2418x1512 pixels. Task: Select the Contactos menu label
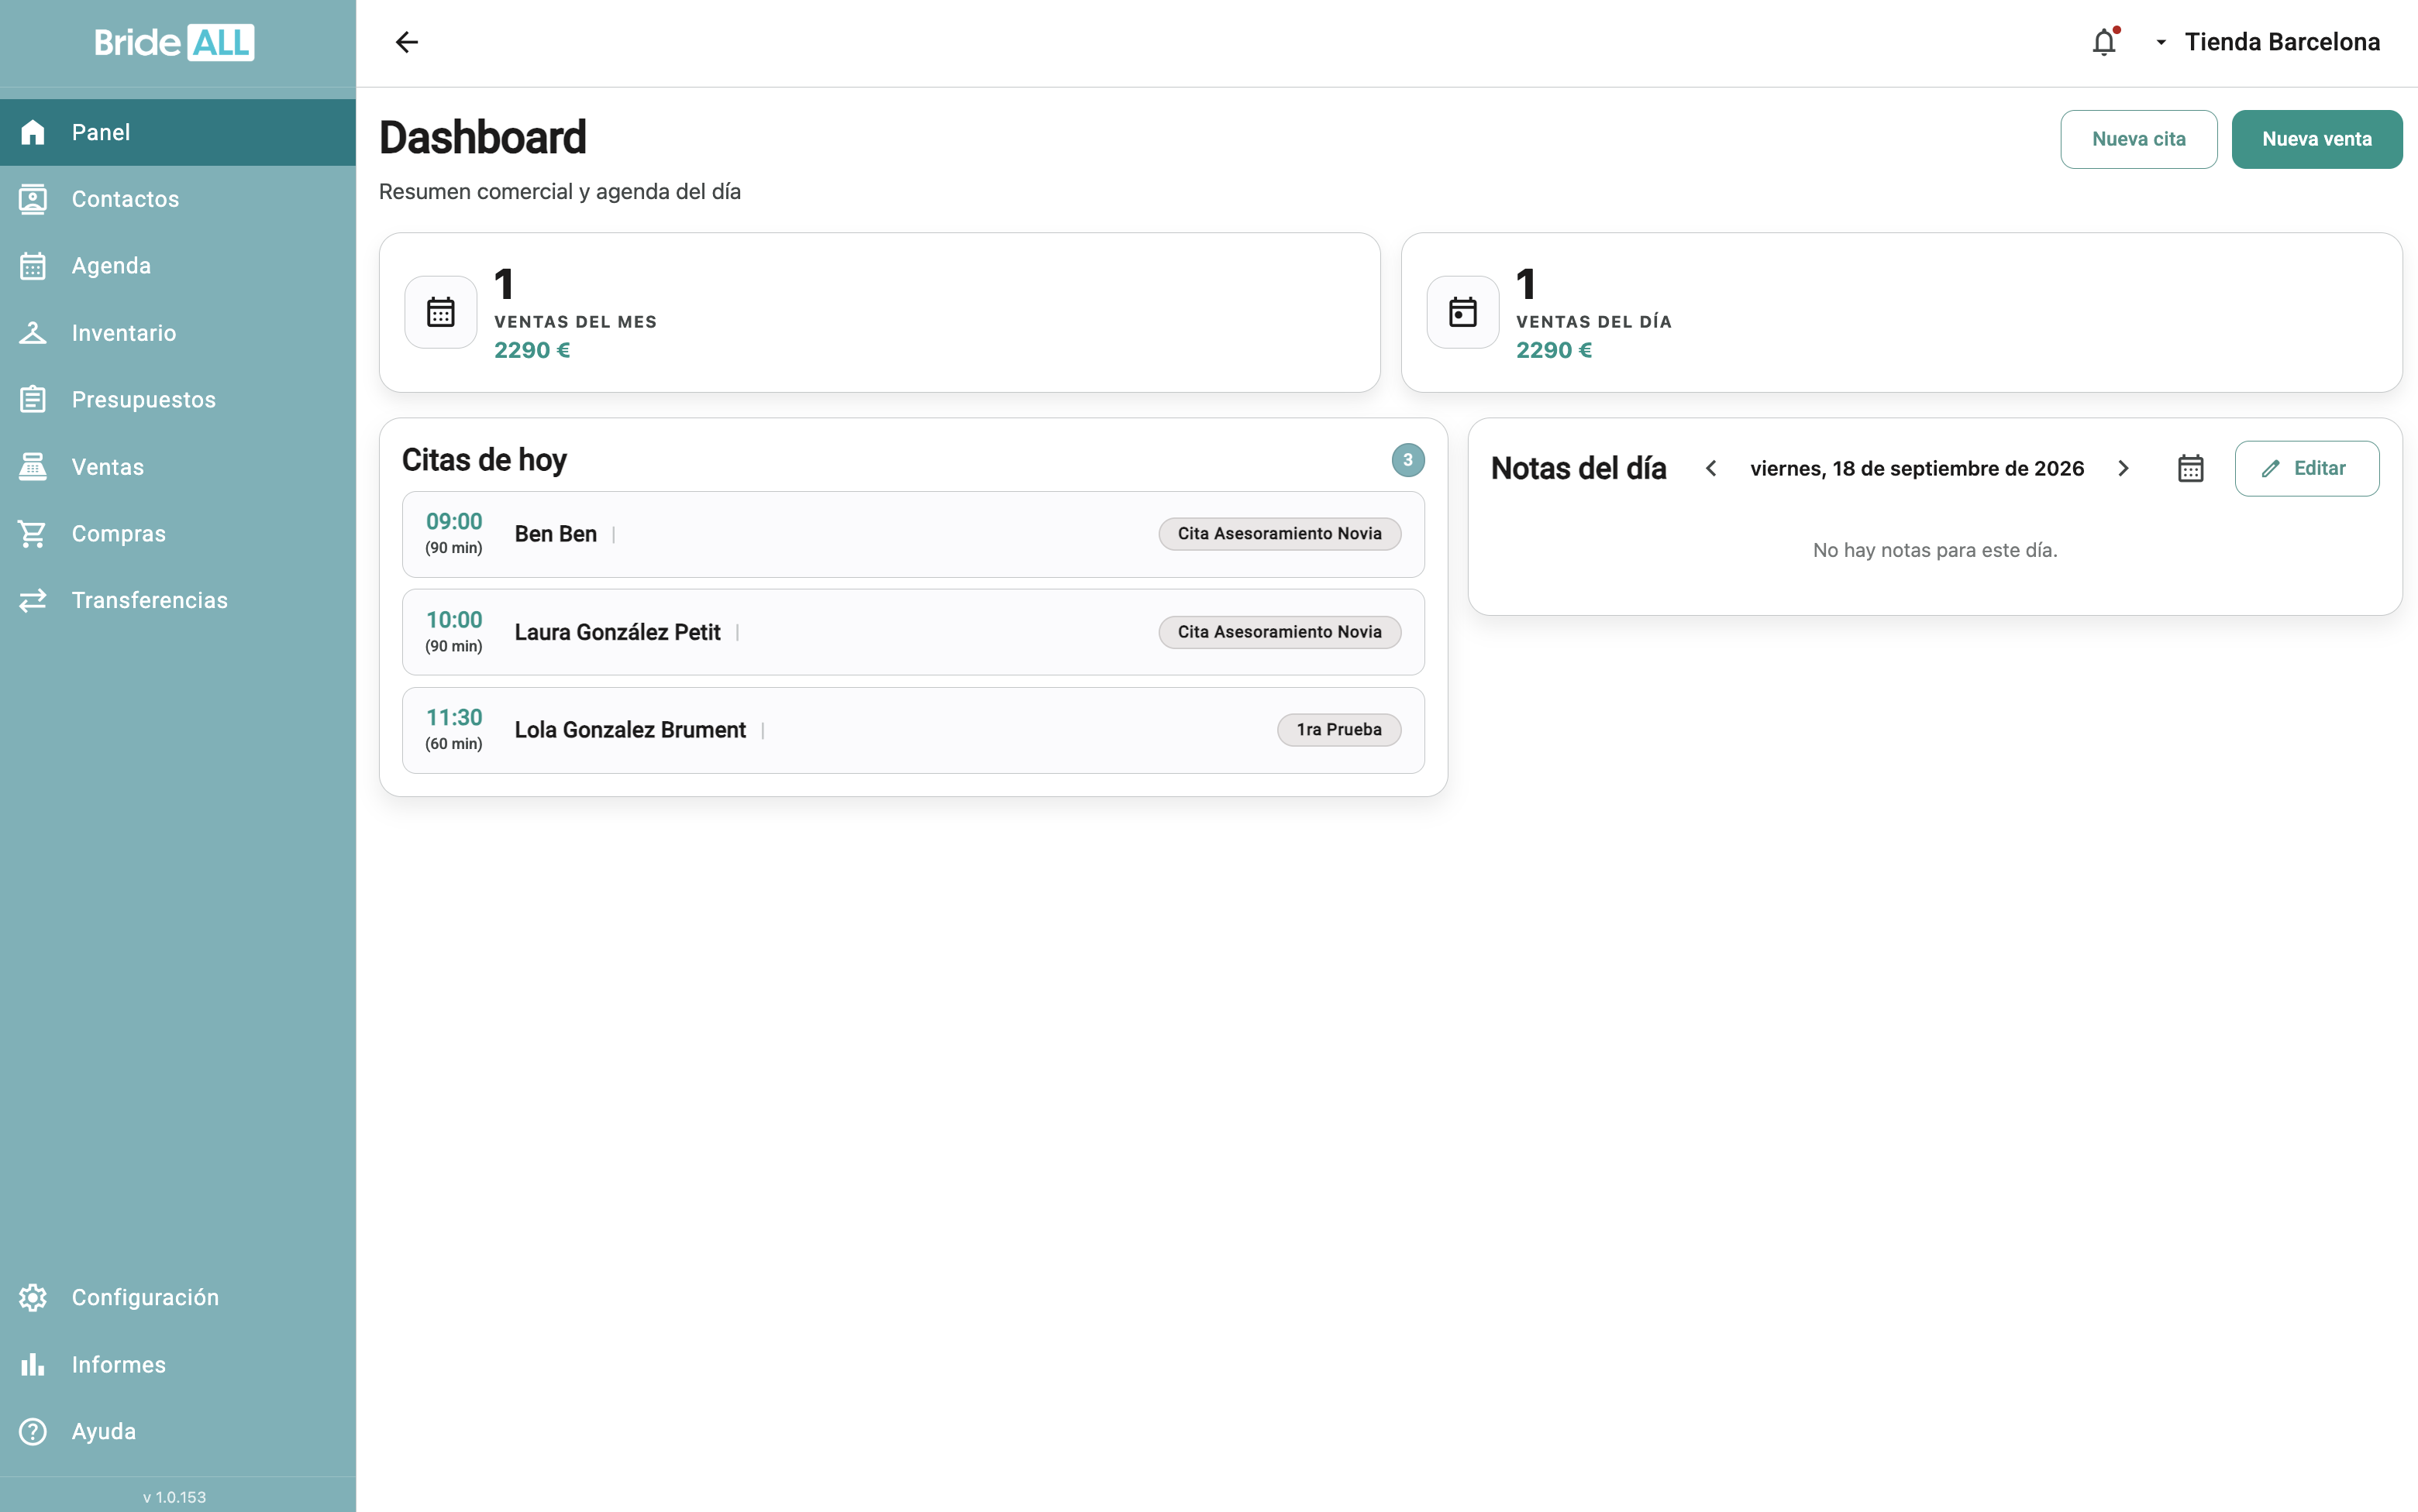(125, 199)
